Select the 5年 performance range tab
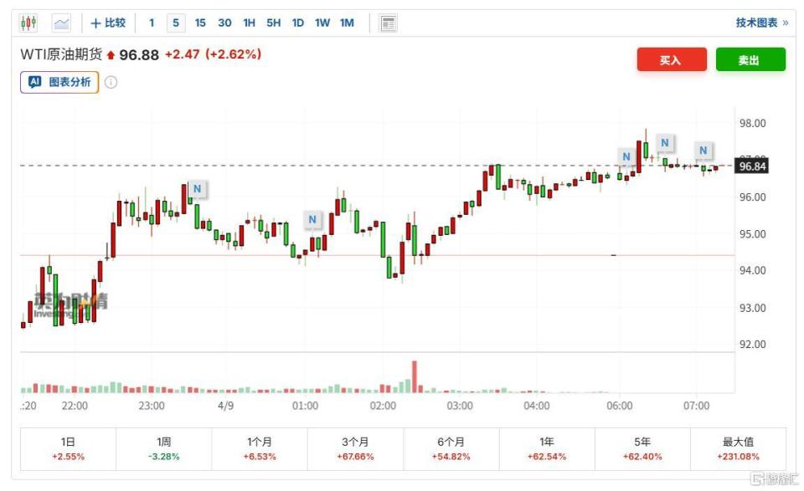804x491 pixels. coord(642,448)
